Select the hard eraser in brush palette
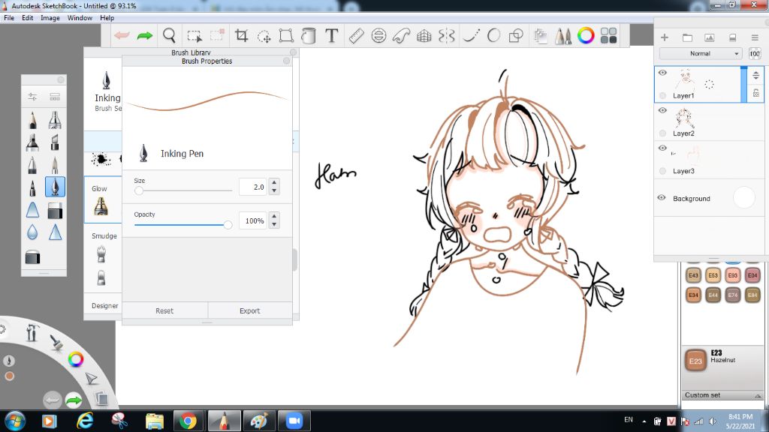This screenshot has width=769, height=432. click(x=55, y=210)
